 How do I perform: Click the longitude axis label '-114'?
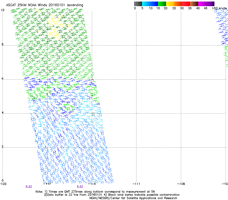[92, 184]
